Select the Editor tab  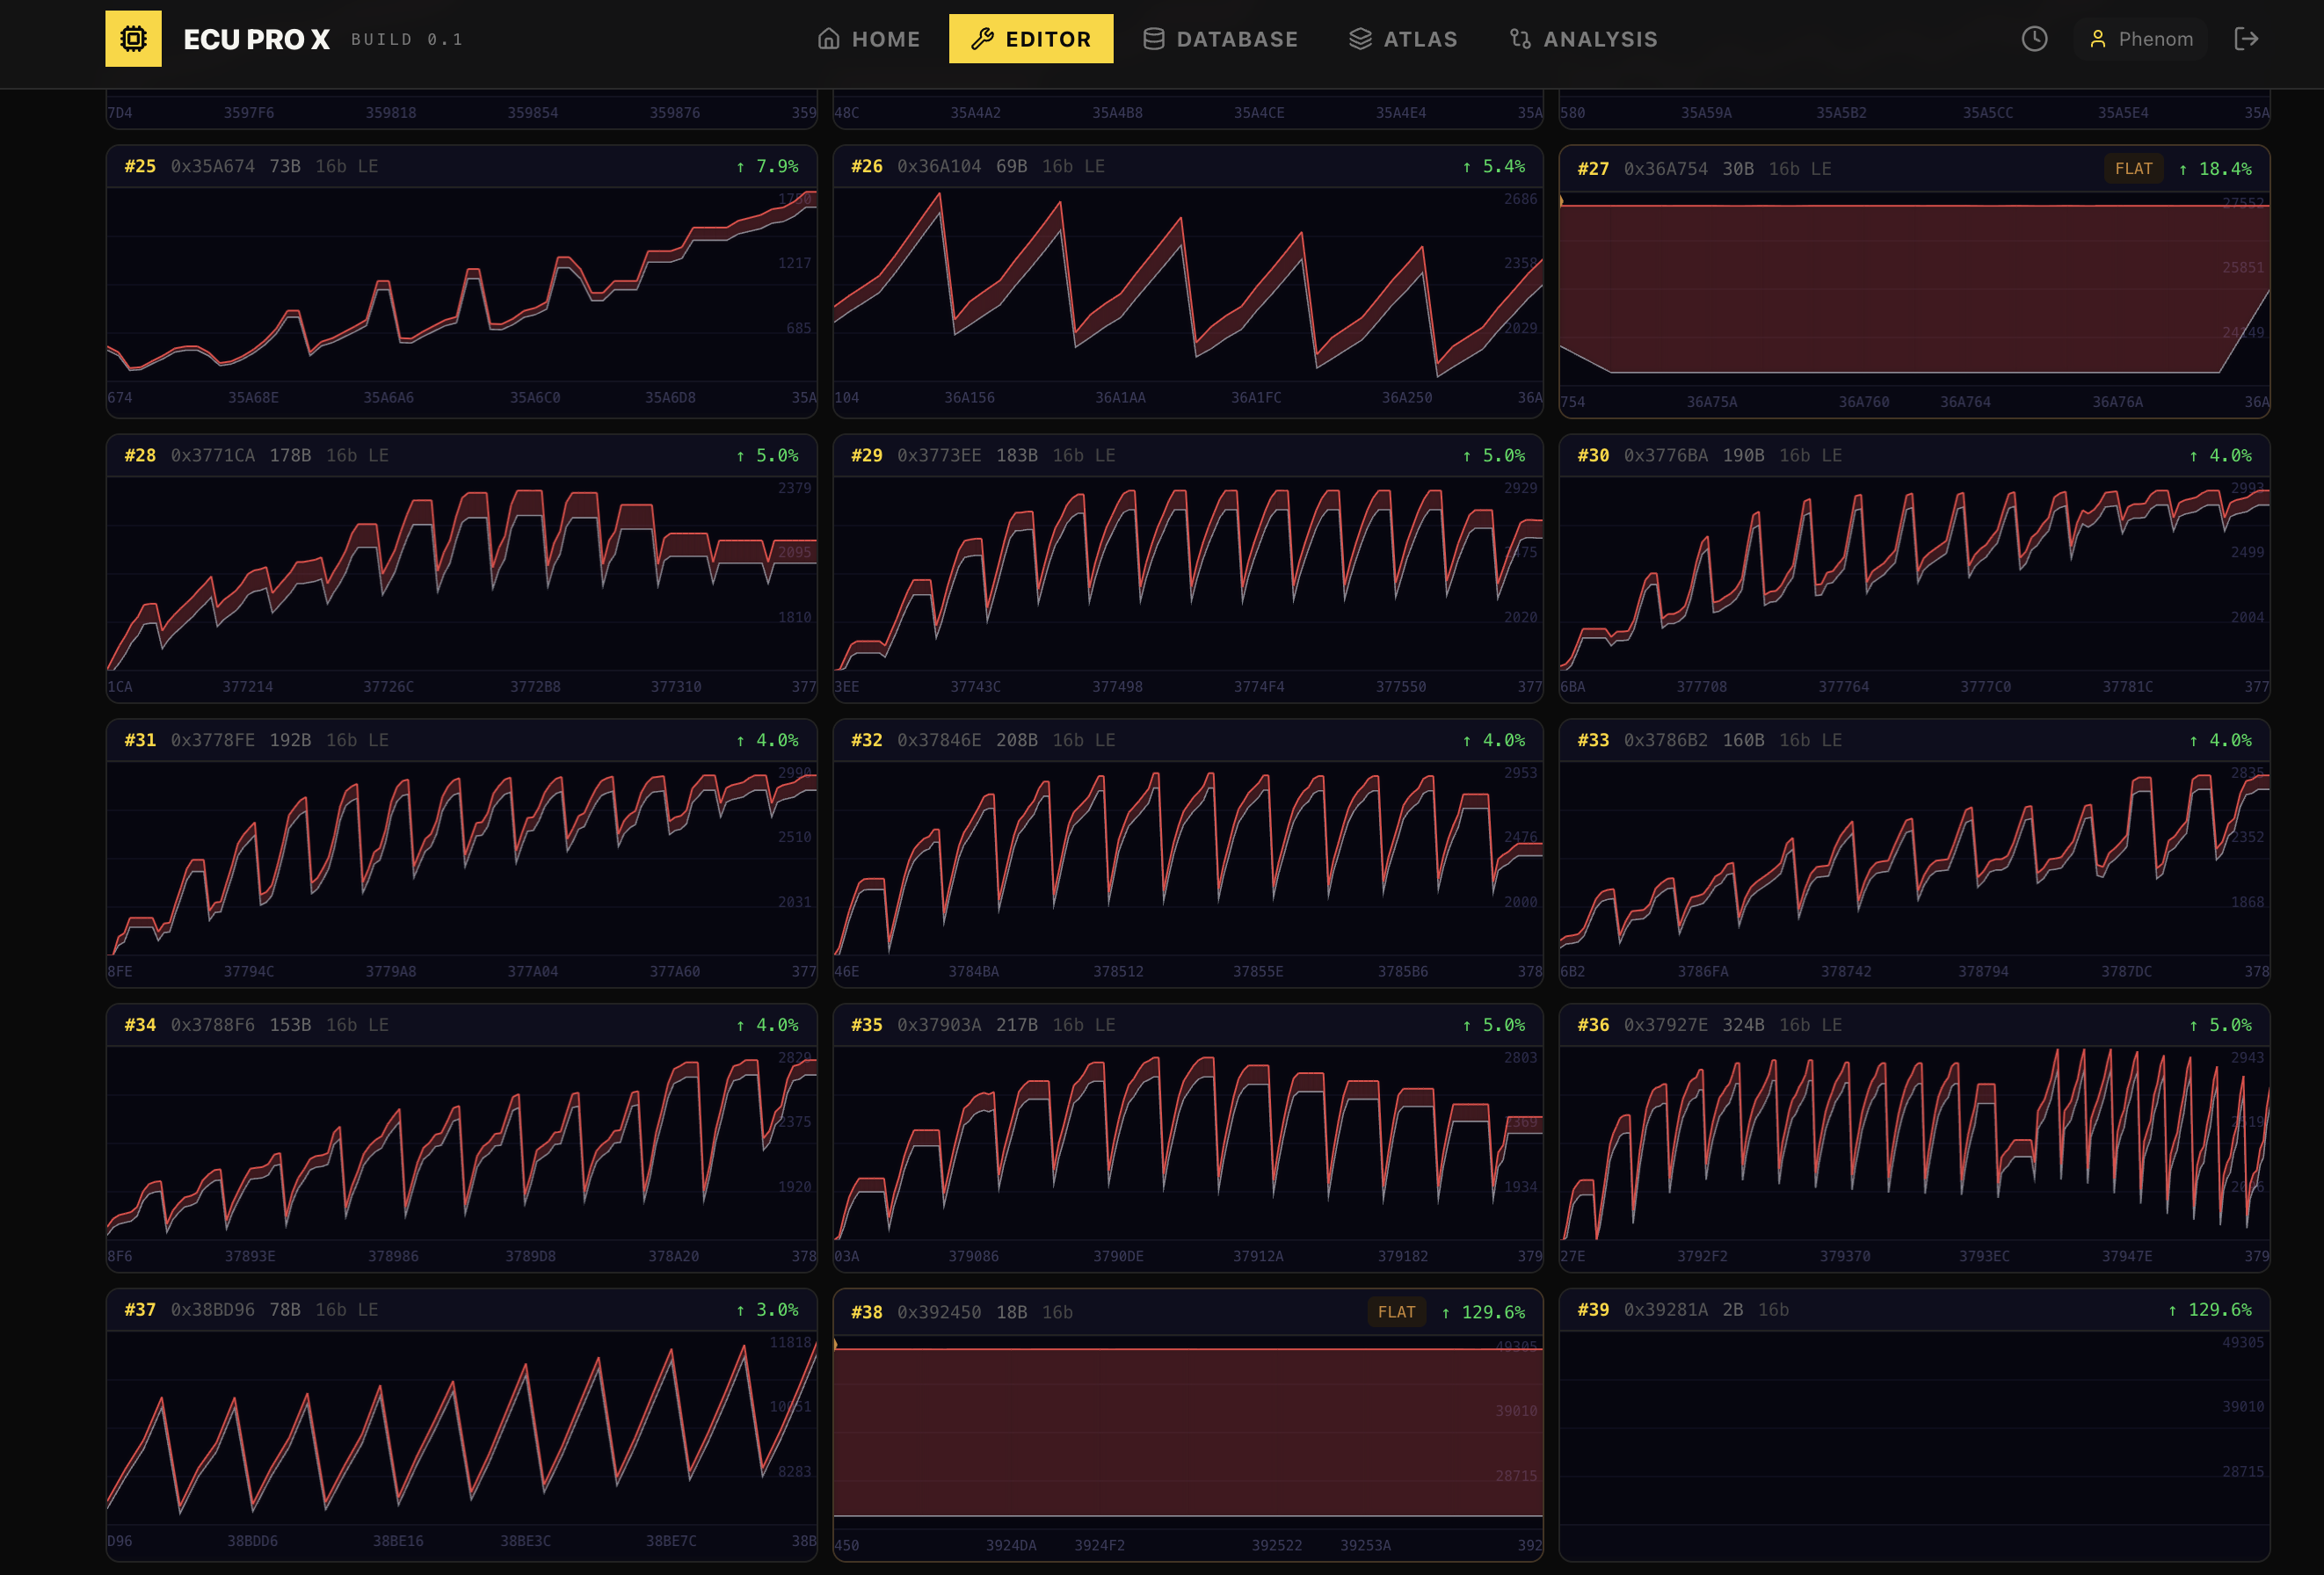tap(1031, 39)
